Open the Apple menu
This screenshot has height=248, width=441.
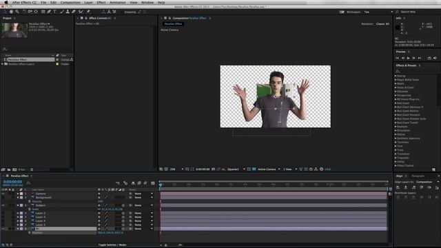click(x=6, y=3)
